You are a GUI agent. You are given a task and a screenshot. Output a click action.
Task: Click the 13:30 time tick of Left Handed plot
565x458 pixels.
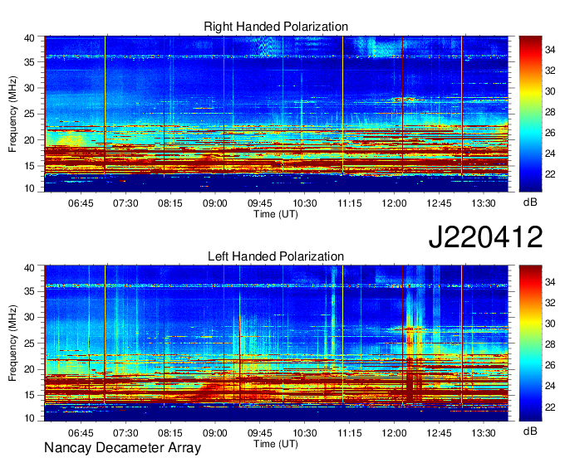click(x=484, y=432)
